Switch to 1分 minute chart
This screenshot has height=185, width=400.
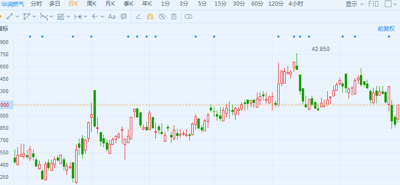165,4
